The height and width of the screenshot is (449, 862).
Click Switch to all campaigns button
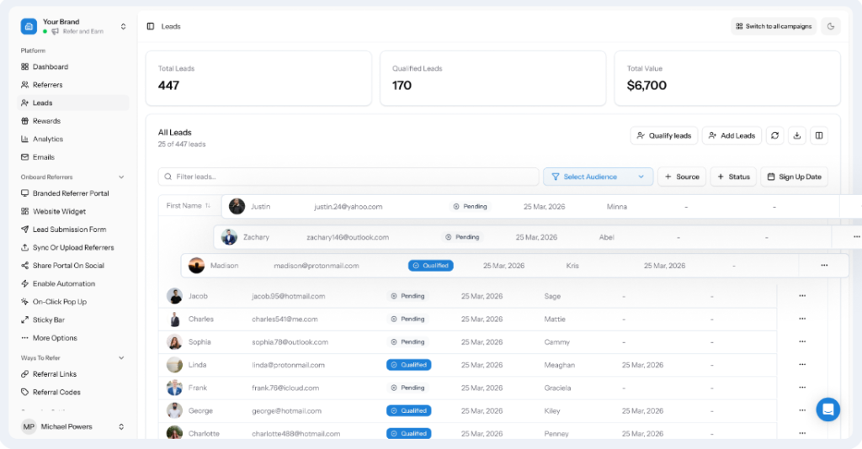pos(774,26)
